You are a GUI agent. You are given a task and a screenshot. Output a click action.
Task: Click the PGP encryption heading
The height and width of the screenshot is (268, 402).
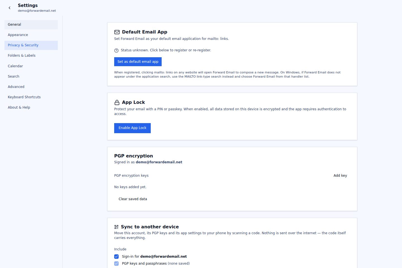point(133,156)
